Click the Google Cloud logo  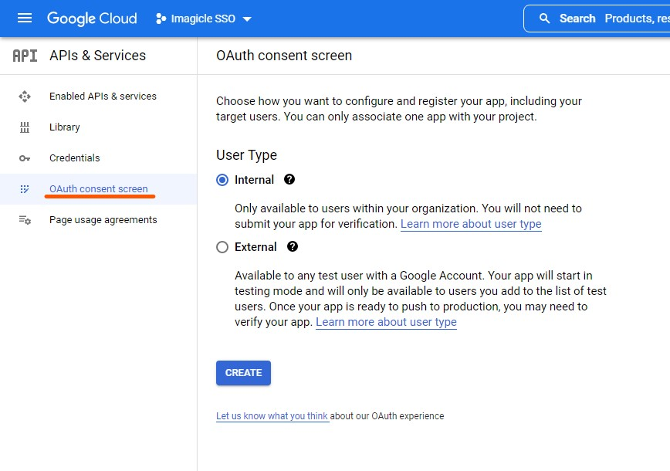pyautogui.click(x=92, y=19)
